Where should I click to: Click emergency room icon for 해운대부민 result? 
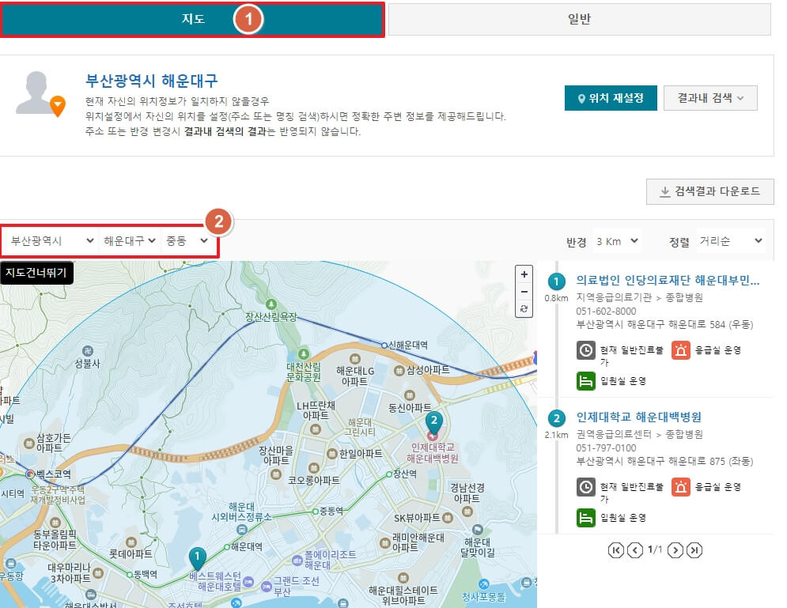tap(680, 350)
